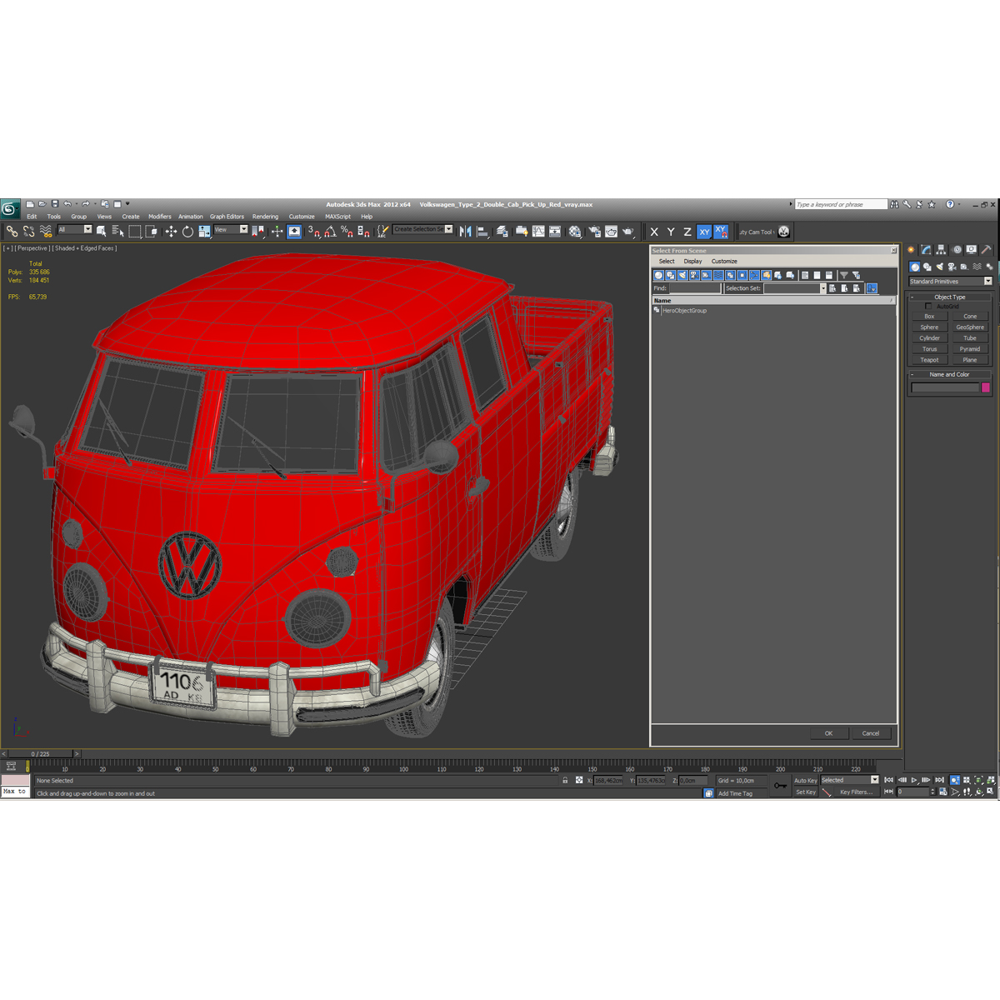Go to the animation start frame
Viewport: 1000px width, 1000px height.
[x=889, y=780]
